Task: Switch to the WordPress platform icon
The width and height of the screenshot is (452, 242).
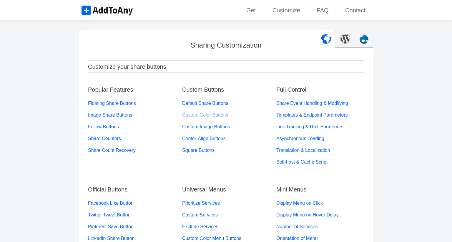Action: click(345, 39)
